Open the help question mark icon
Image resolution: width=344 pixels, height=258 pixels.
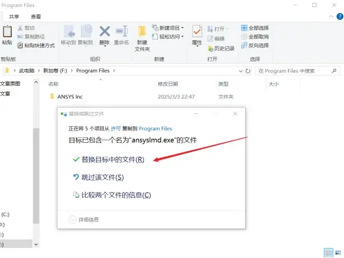point(340,17)
